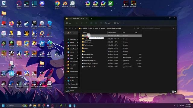193x108 pixels.
Task: Go forward with the forward arrow
Action: [x=70, y=28]
